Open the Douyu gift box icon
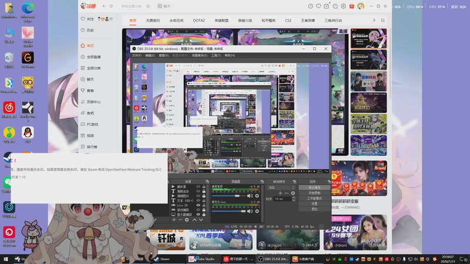The width and height of the screenshot is (470, 264). click(351, 6)
